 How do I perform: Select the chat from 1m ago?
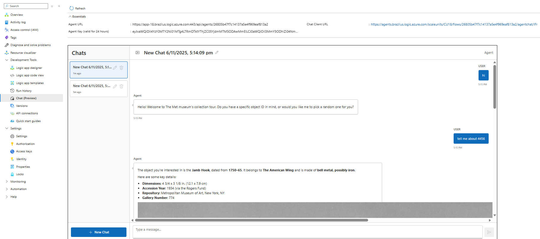coord(99,70)
